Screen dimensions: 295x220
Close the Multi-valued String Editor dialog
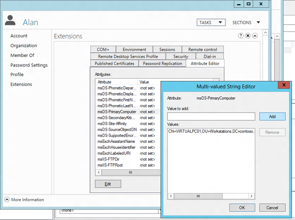[x=284, y=86]
